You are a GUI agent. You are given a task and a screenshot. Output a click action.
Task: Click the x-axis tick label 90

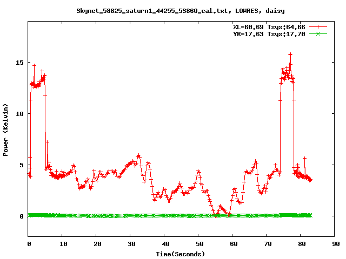pos(336,244)
